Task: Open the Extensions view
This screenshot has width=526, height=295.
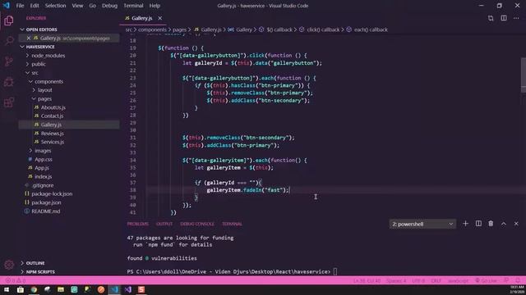Action: click(9, 102)
